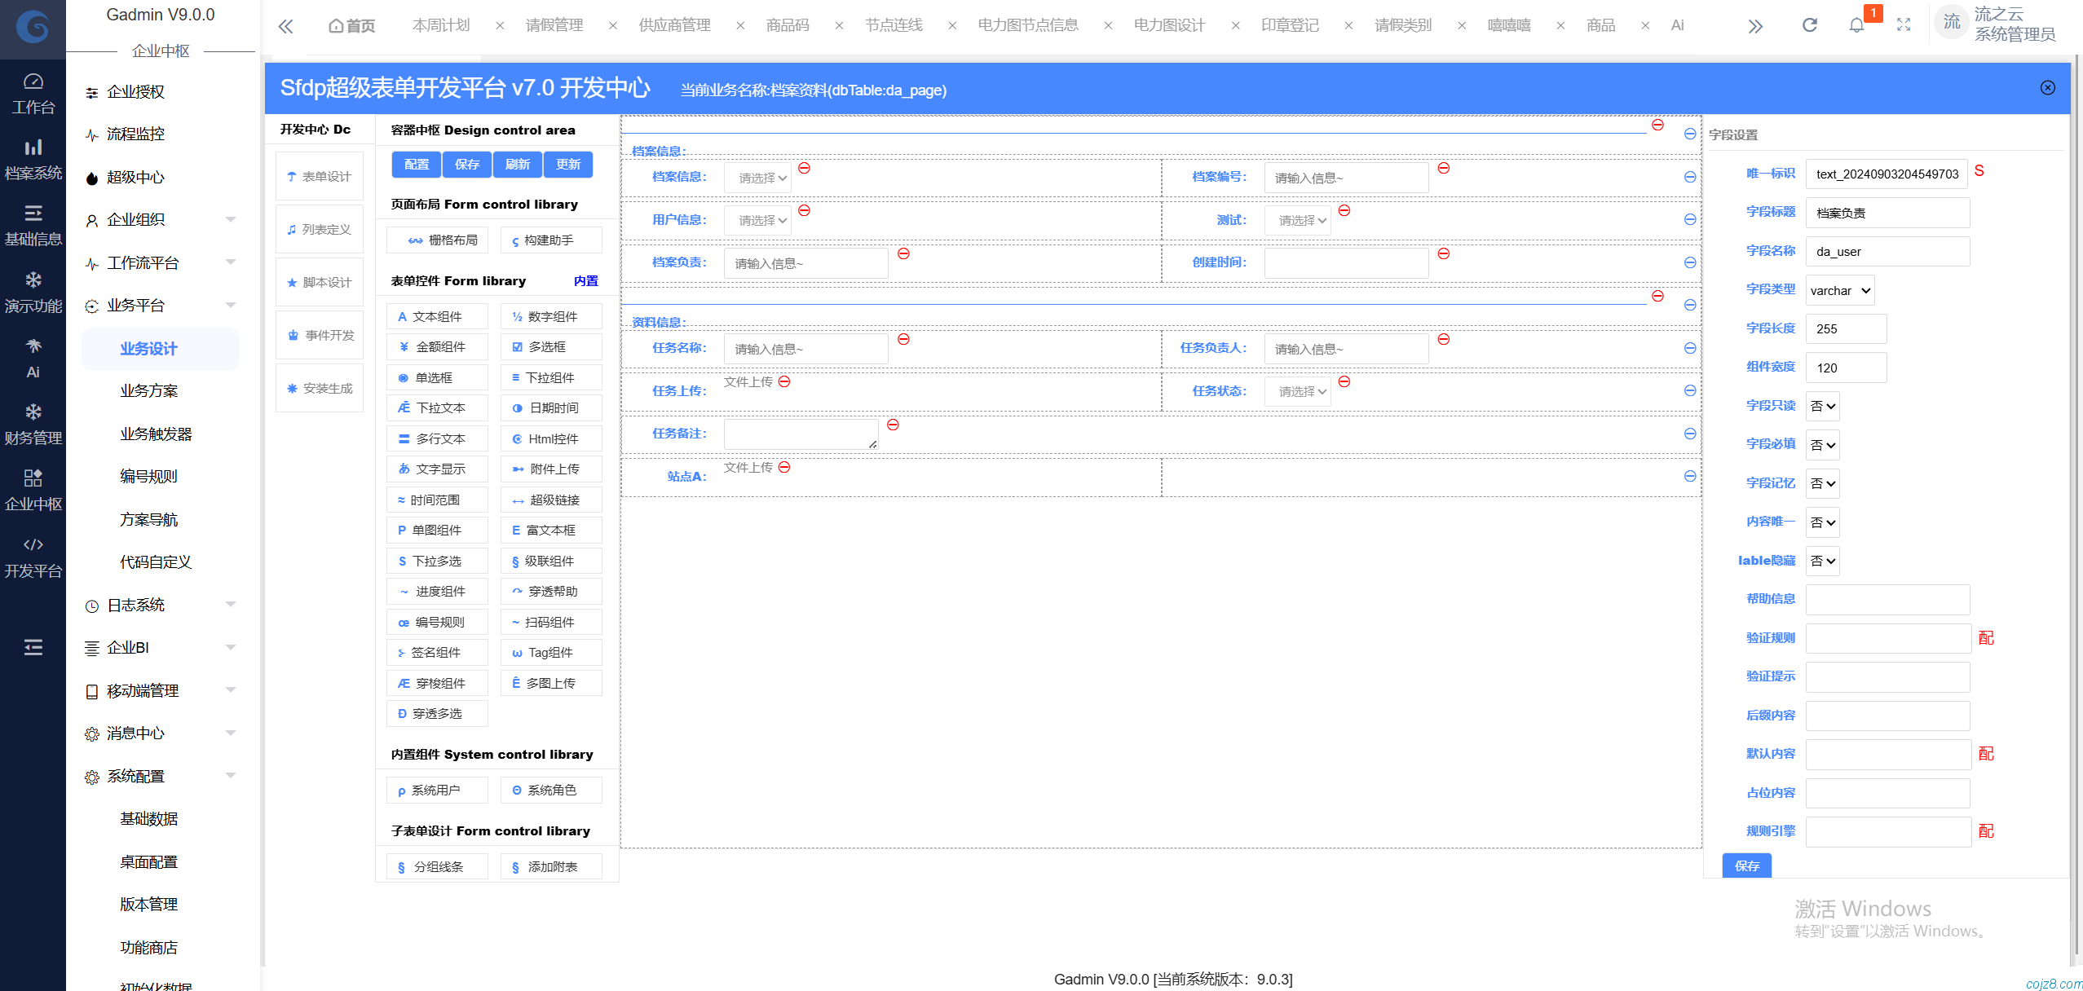Viewport: 2083px width, 991px height.
Task: Open the 字段类型 varchar dropdown
Action: (1839, 291)
